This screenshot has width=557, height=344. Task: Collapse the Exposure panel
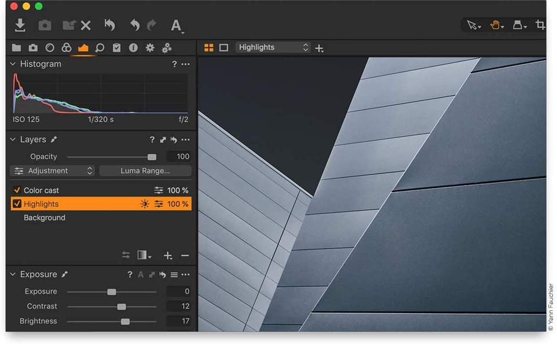tap(13, 274)
